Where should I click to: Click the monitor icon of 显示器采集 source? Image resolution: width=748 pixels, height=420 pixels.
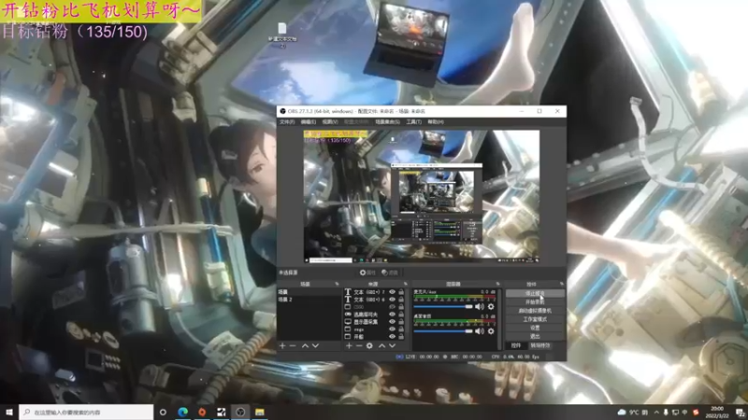click(x=348, y=322)
